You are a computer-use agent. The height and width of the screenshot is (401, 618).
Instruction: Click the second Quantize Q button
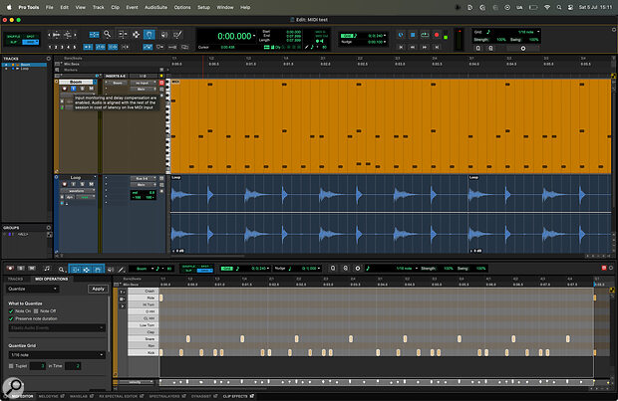coord(490,48)
